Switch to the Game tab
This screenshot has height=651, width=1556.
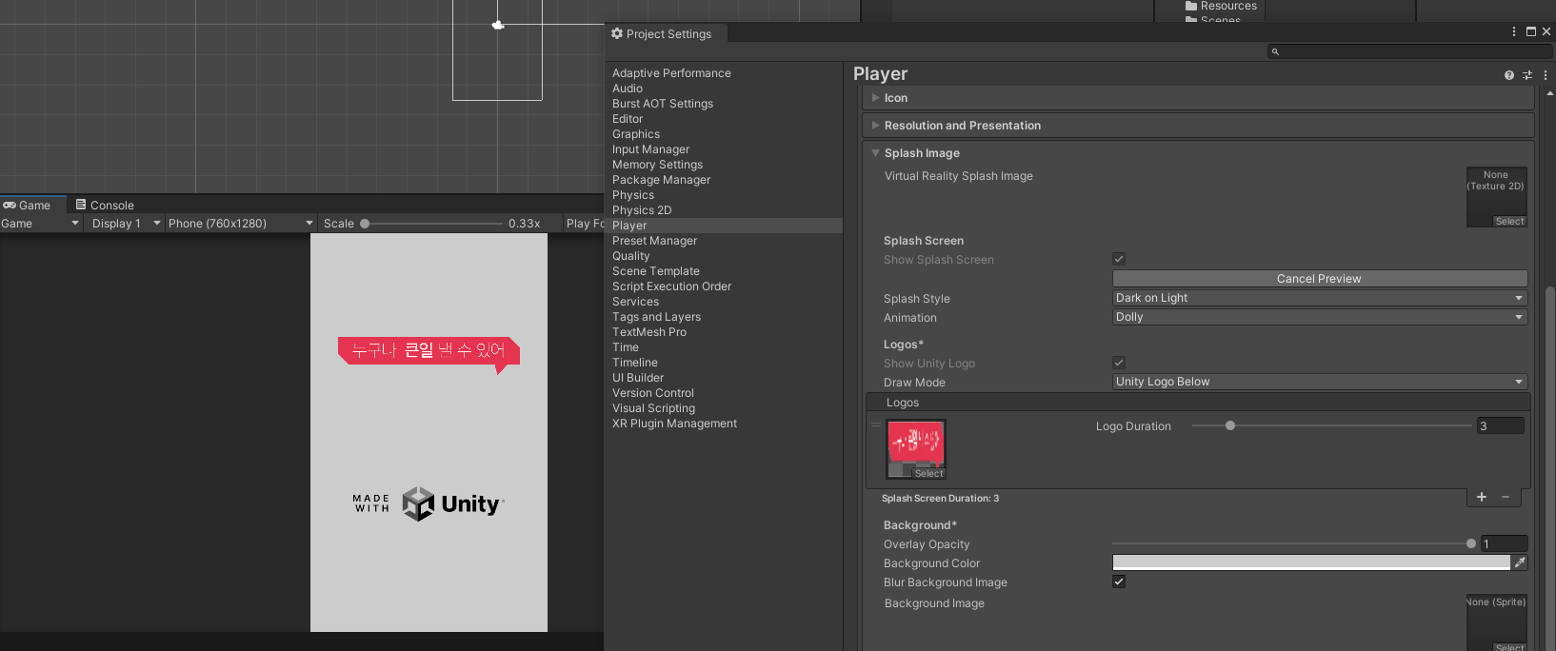point(33,206)
